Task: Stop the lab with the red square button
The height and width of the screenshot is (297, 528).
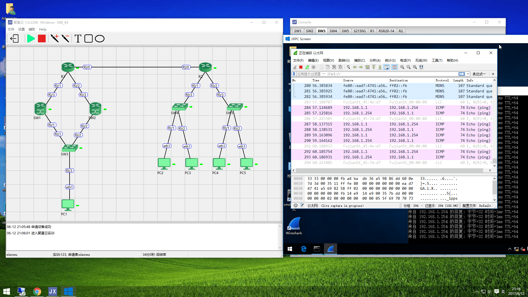Action: click(x=42, y=39)
